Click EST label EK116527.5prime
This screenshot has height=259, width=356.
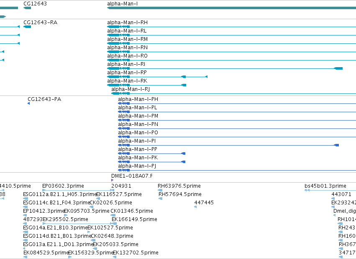pyautogui.click(x=119, y=194)
